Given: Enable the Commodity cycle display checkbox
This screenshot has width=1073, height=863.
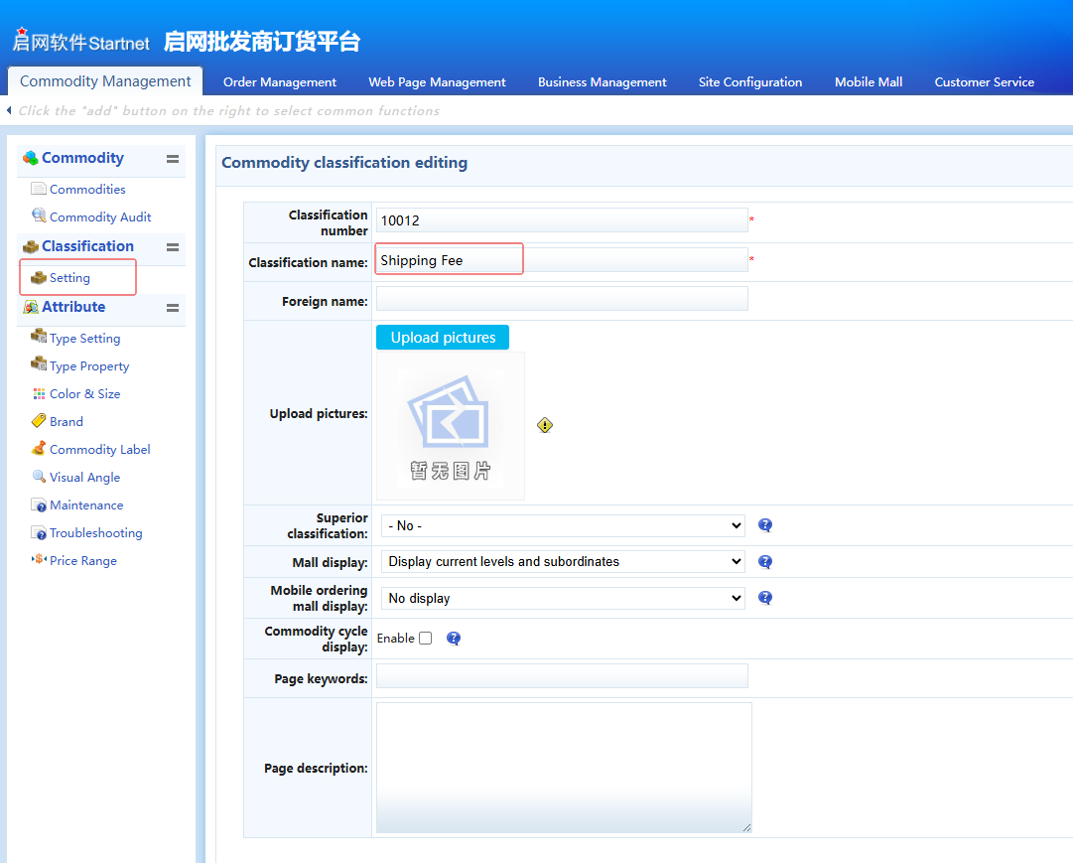Looking at the screenshot, I should (425, 639).
